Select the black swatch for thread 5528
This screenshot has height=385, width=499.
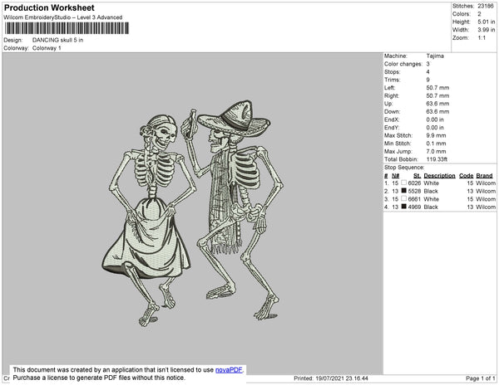pos(404,192)
